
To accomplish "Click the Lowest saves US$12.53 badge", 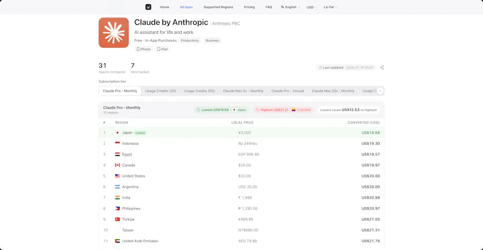I will (348, 110).
